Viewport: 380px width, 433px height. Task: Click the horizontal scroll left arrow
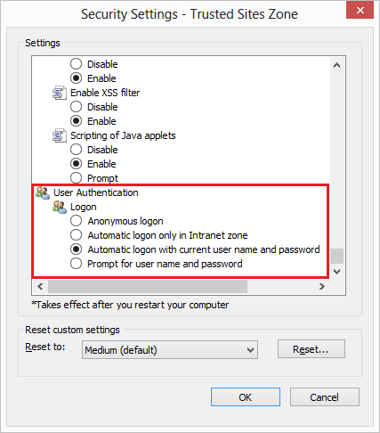click(40, 286)
